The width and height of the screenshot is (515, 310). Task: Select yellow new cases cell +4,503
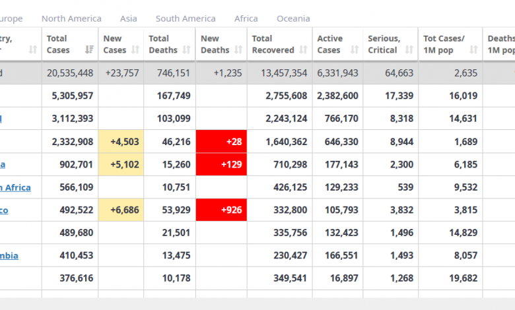coord(121,141)
